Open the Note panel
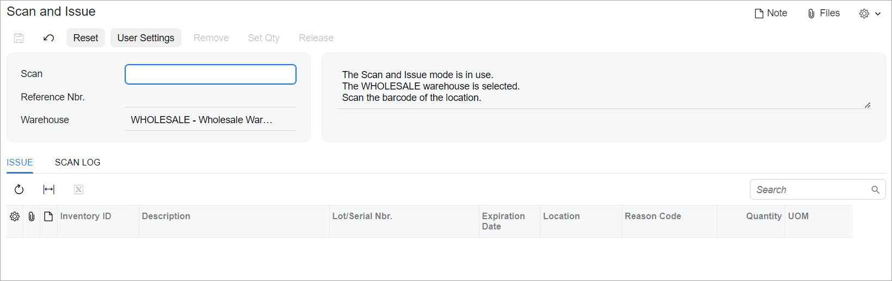 tap(771, 14)
